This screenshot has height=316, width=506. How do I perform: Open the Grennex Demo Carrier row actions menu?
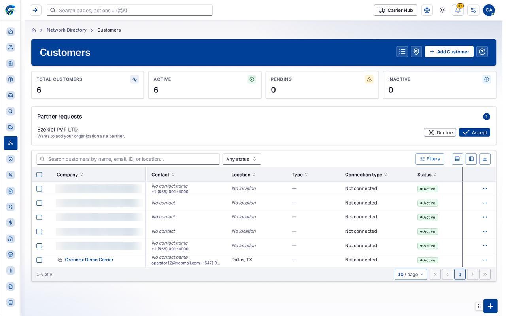(485, 260)
